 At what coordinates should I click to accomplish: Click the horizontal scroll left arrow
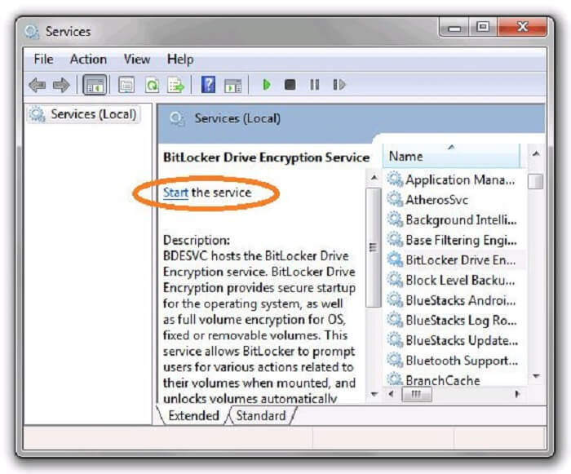391,394
